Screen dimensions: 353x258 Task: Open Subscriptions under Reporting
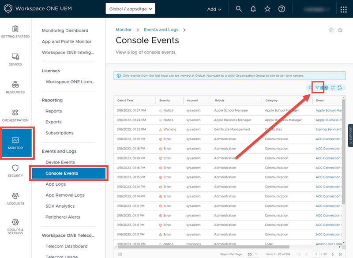pos(60,133)
